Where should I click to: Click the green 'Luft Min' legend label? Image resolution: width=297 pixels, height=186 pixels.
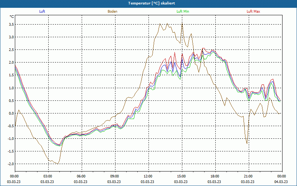pos(183,12)
